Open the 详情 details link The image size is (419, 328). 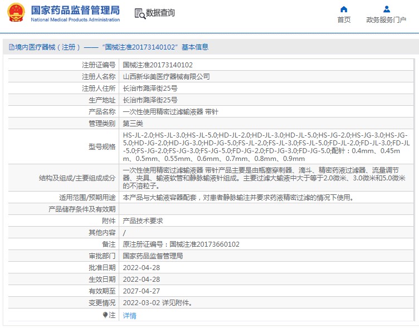point(129,316)
